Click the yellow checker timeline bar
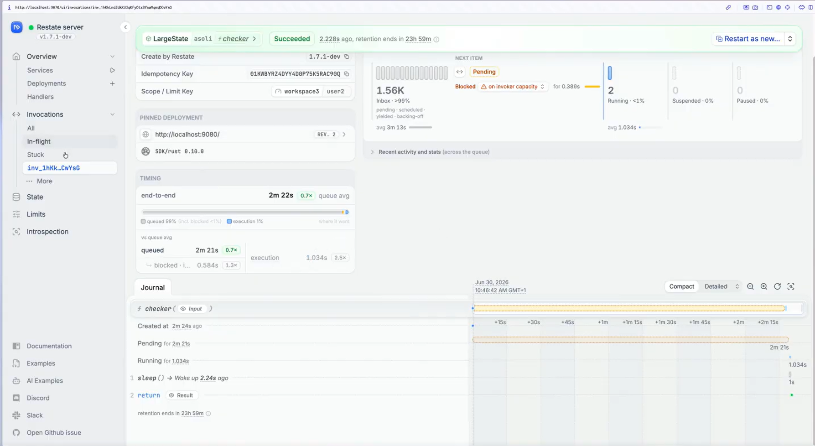 pyautogui.click(x=629, y=309)
